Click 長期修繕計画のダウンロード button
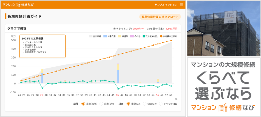Image resolution: width=261 pixels, height=117 pixels. [x=160, y=17]
